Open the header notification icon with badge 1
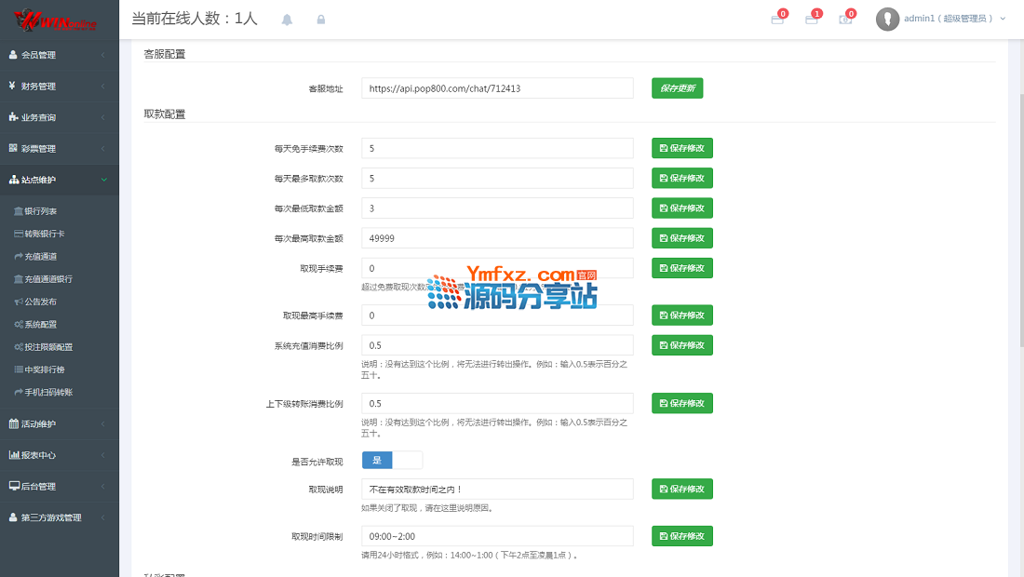Viewport: 1024px width, 577px height. [812, 19]
